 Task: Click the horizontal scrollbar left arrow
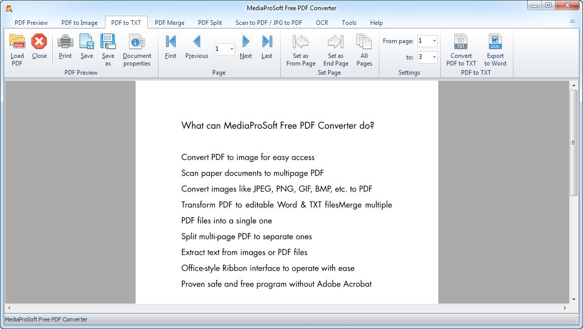tap(9, 308)
